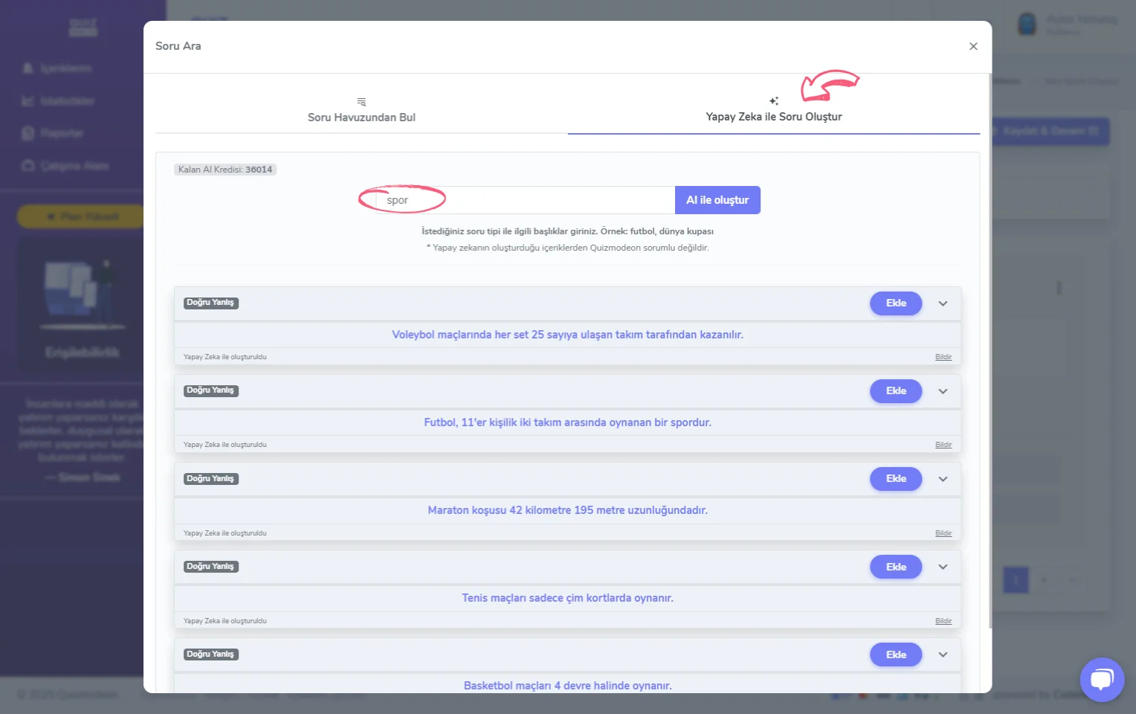Add the Futbol question with Ekle

[x=896, y=391]
